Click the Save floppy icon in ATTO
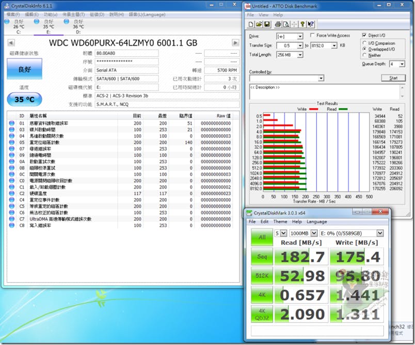The image size is (415, 345). (267, 24)
